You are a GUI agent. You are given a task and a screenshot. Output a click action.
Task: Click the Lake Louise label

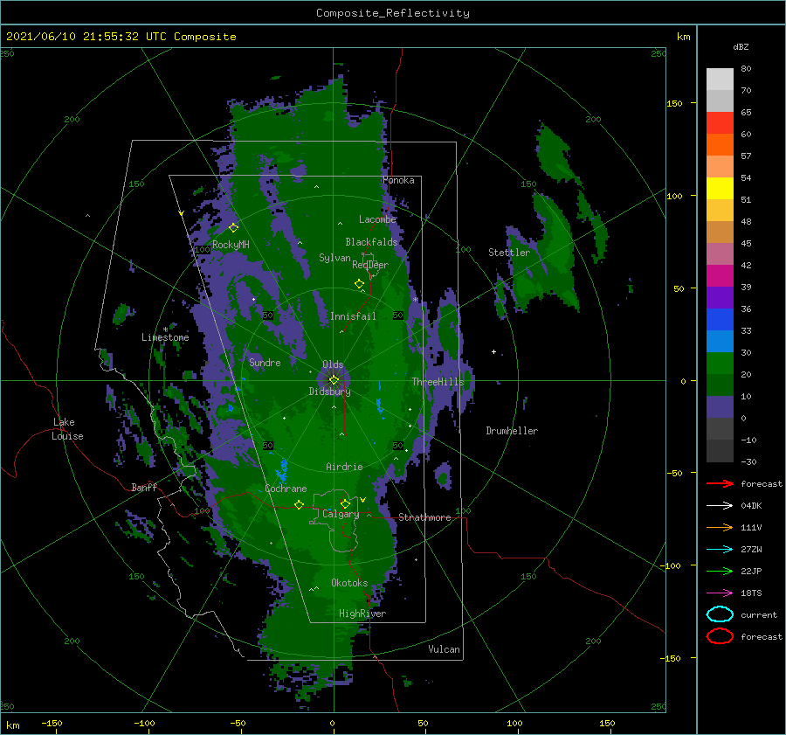pyautogui.click(x=67, y=429)
